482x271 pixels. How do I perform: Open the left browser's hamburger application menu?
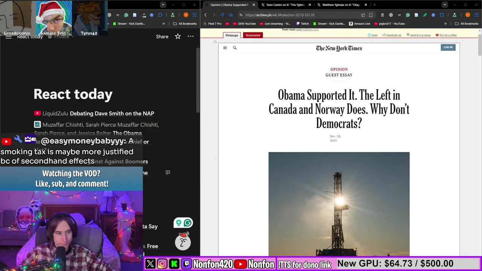(194, 15)
